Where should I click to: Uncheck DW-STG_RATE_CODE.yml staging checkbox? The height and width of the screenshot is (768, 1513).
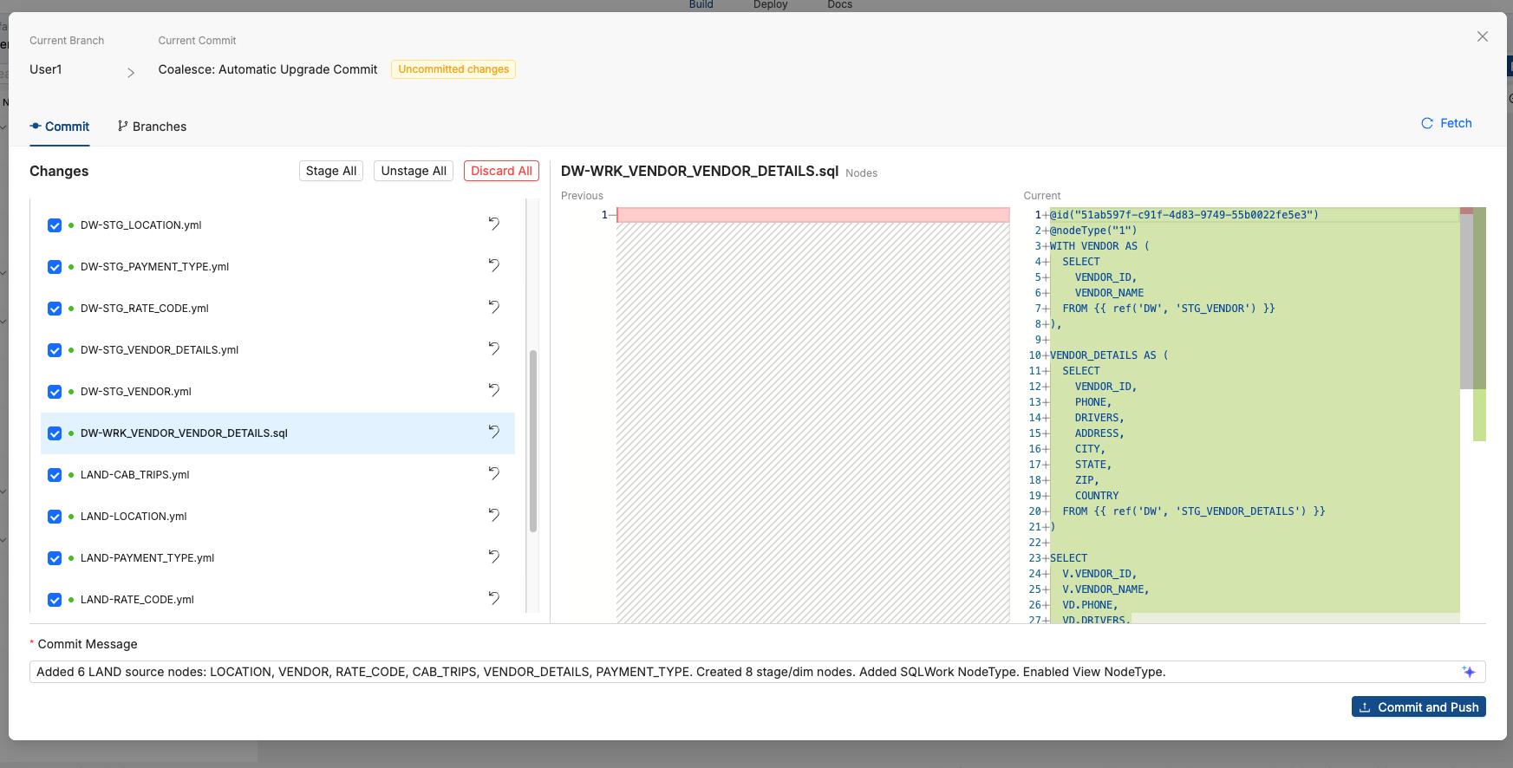point(55,309)
